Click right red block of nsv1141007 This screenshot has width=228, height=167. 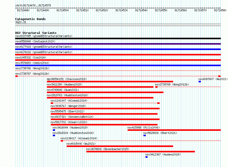[x=158, y=103]
